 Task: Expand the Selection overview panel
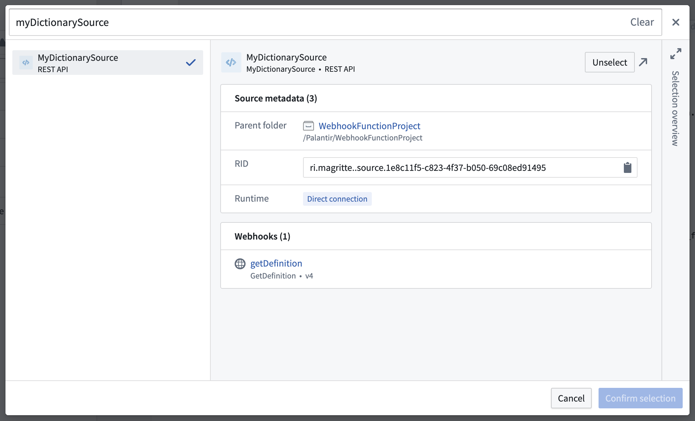tap(676, 54)
